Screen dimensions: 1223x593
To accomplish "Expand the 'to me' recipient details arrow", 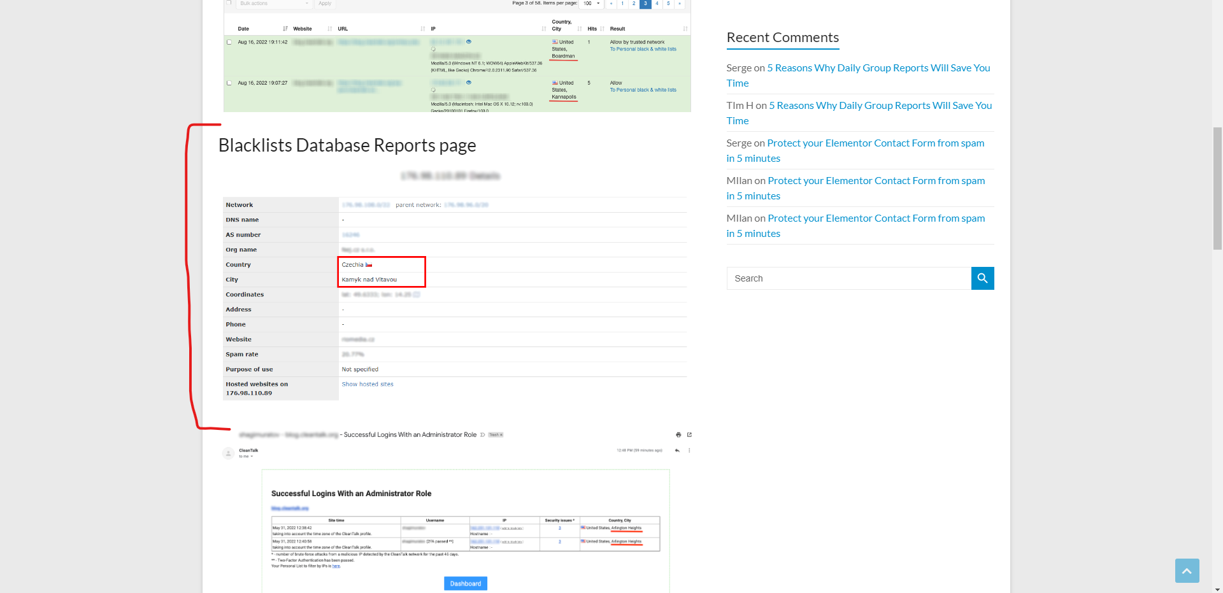I will coord(252,457).
